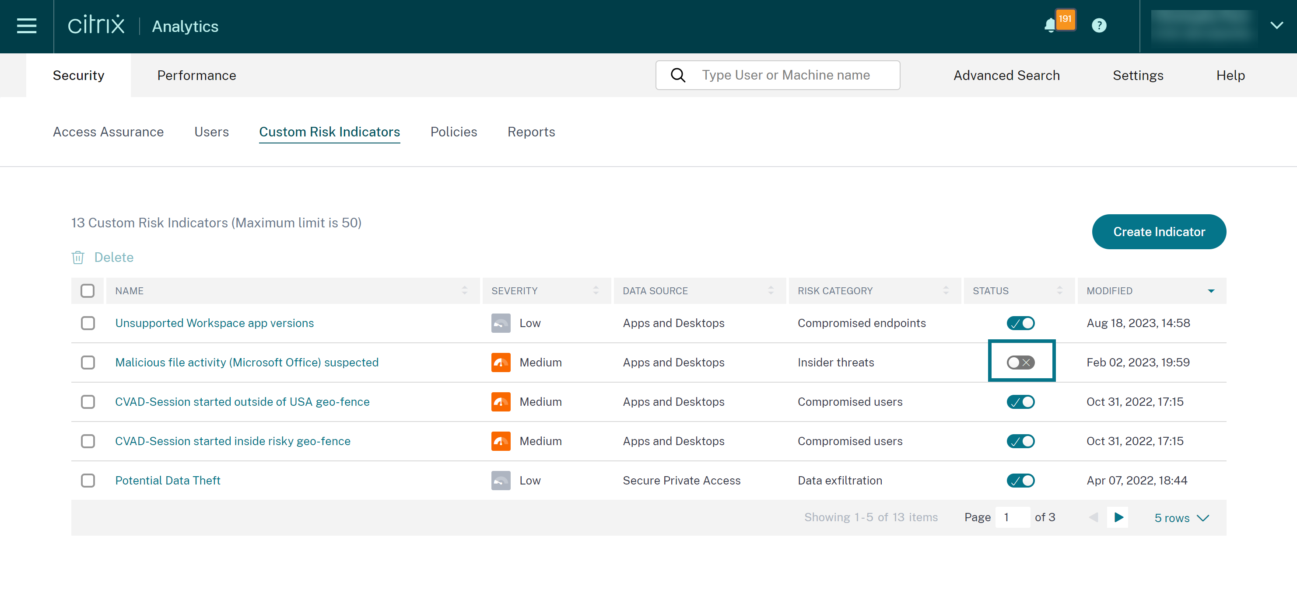
Task: Expand the account profile dropdown chevron
Action: pos(1276,26)
